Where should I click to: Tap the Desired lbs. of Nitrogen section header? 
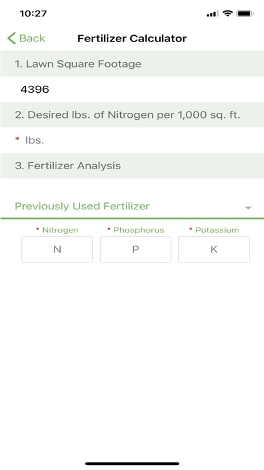point(132,115)
